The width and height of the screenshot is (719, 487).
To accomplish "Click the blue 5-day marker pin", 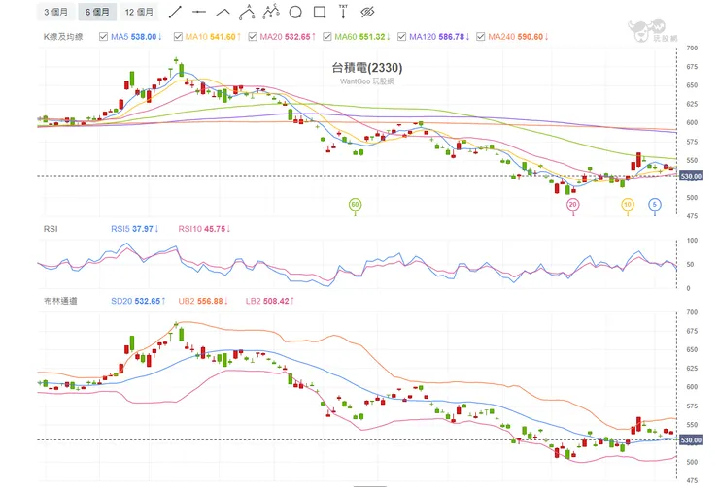I will point(655,205).
